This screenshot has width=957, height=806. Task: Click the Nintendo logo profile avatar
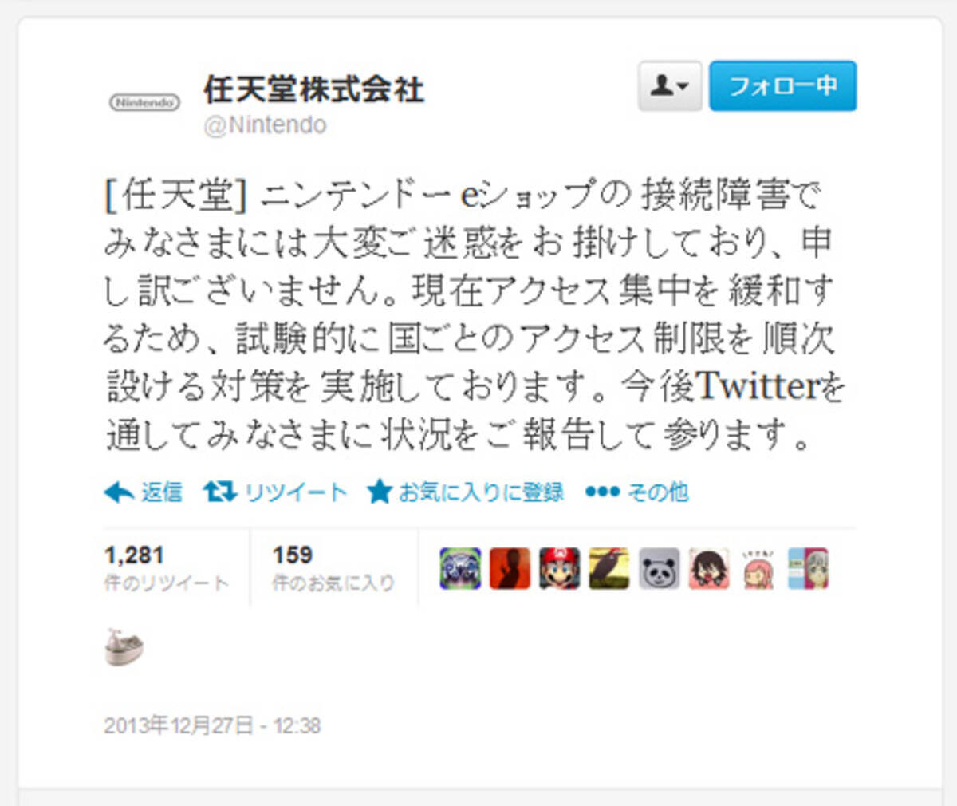144,102
